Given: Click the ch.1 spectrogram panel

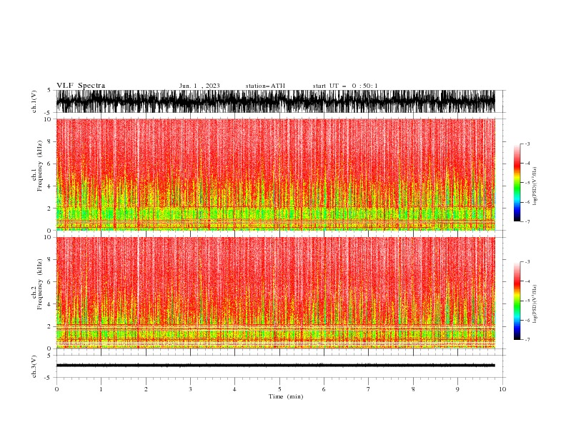Looking at the screenshot, I should 275,174.
